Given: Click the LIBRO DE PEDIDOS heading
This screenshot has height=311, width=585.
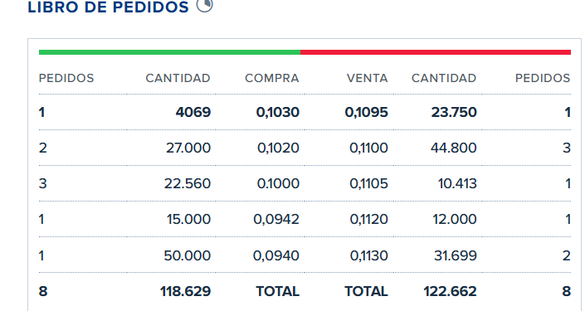Looking at the screenshot, I should [x=109, y=7].
